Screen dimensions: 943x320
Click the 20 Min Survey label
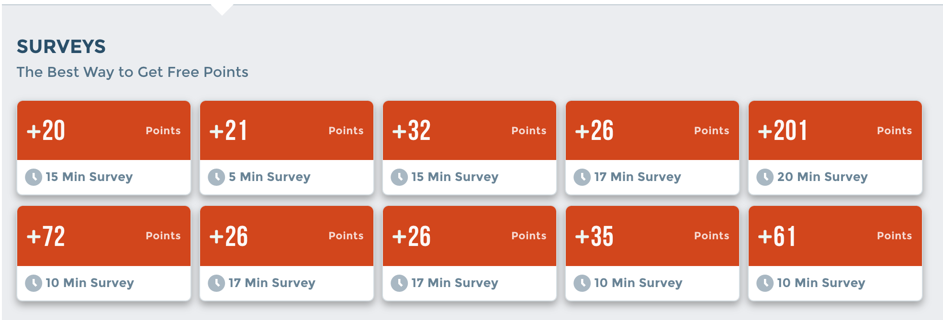coord(822,177)
